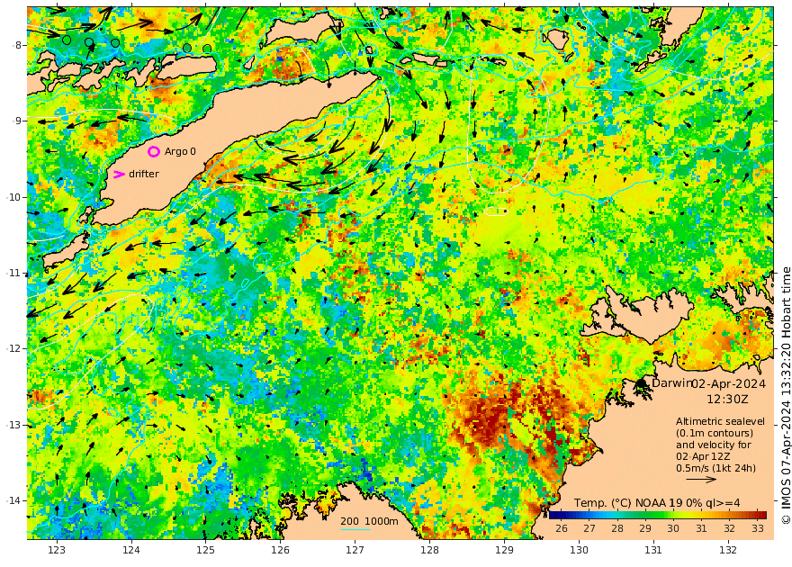Click longitude axis label '132'

pyautogui.click(x=728, y=550)
